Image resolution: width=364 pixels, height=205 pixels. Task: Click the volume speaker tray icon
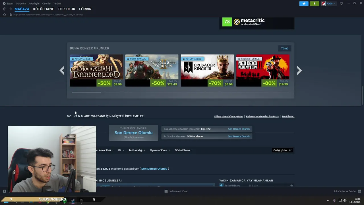click(x=345, y=200)
